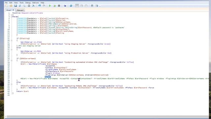Click line number 37 in the gutter

(9, 79)
